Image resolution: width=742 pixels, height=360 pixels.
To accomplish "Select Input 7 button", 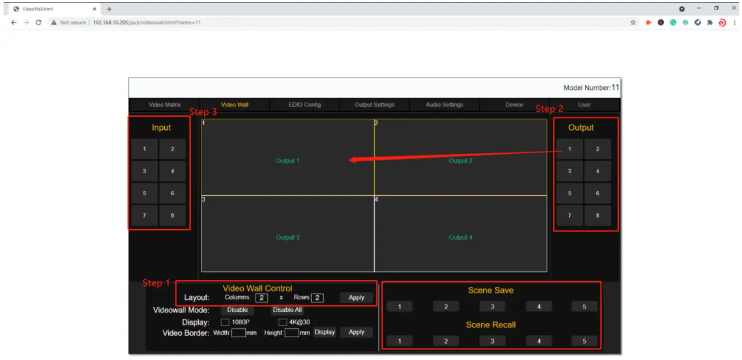I will pos(144,215).
